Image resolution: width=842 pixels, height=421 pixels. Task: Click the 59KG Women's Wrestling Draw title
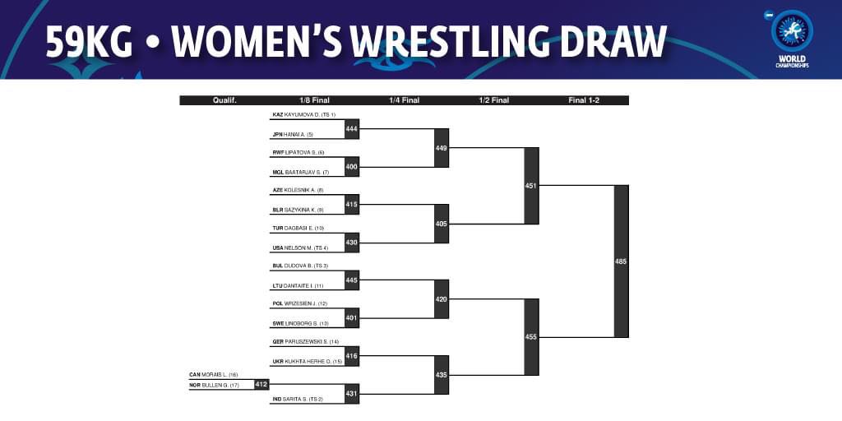click(357, 41)
